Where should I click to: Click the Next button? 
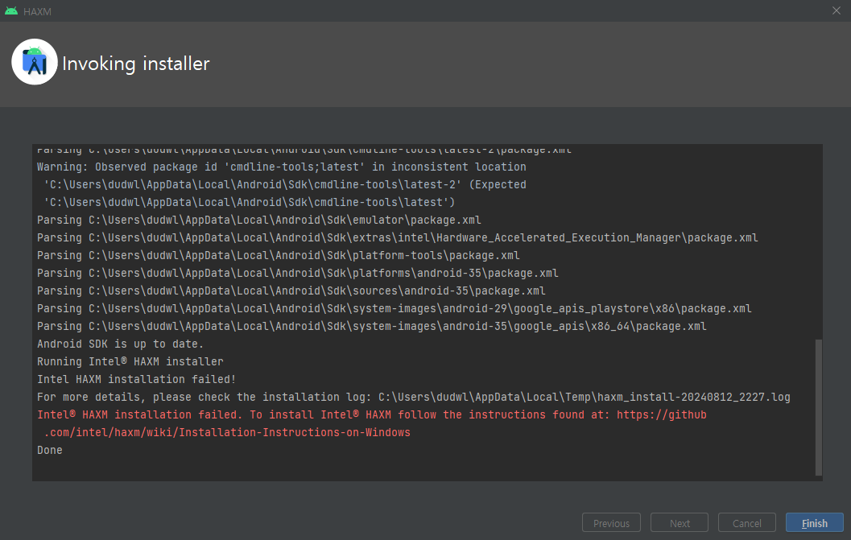pos(680,522)
